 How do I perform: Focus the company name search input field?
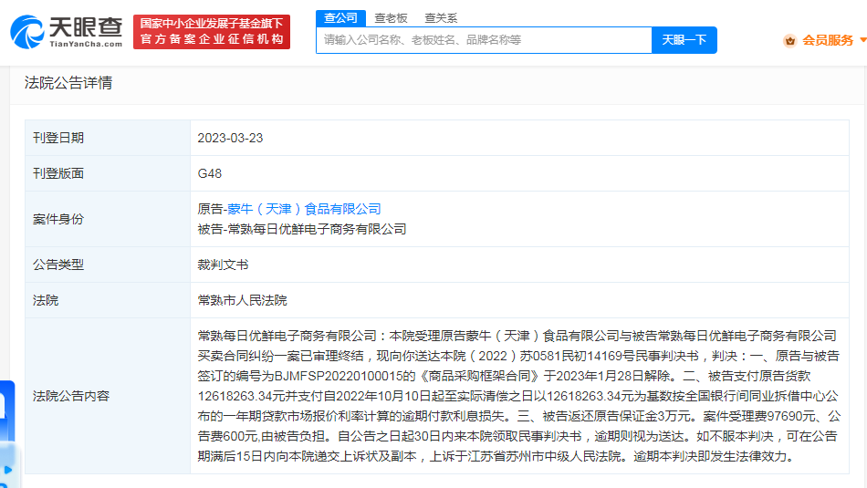(484, 40)
